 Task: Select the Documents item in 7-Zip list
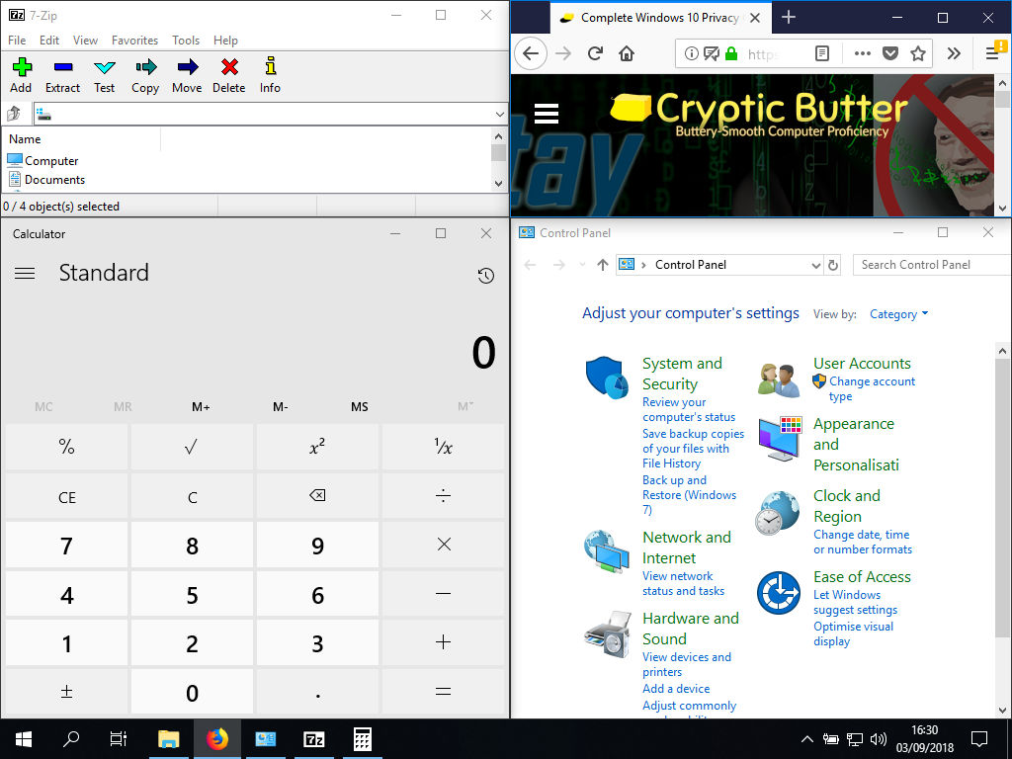tap(45, 180)
